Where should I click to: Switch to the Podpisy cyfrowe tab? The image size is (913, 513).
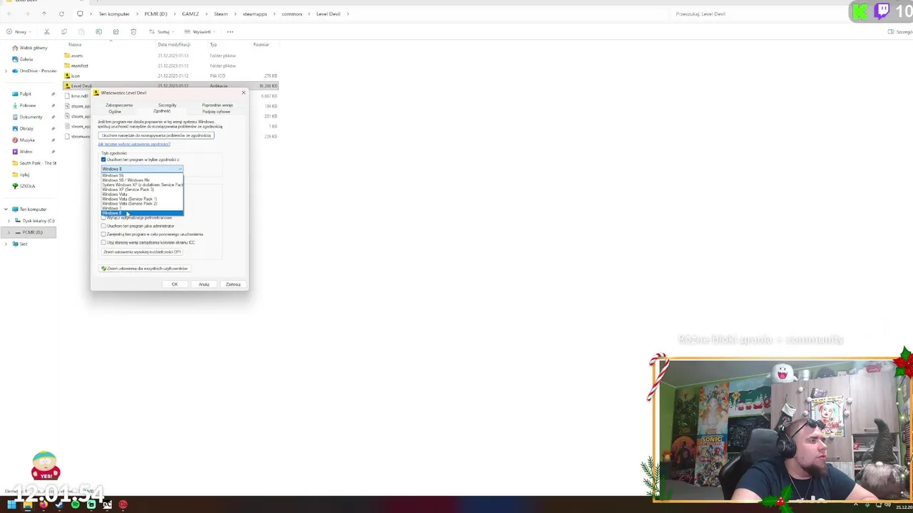coord(216,112)
